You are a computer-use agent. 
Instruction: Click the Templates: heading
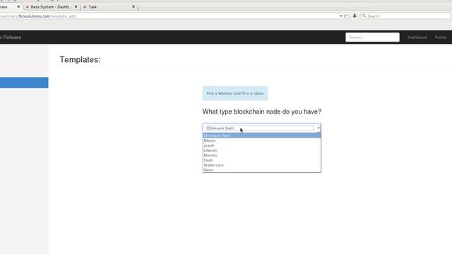tap(80, 59)
